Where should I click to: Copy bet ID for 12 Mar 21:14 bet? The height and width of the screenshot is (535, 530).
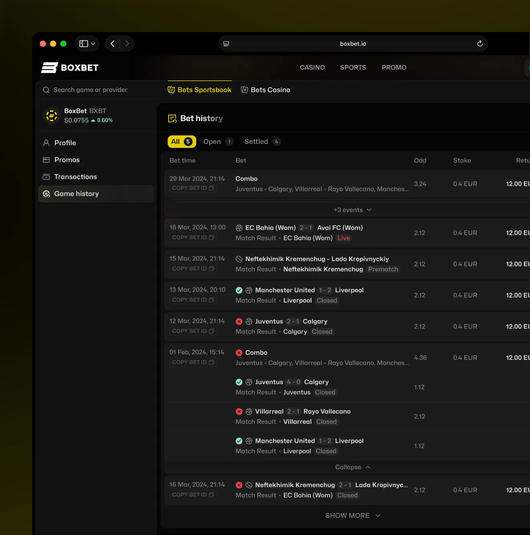pyautogui.click(x=193, y=331)
